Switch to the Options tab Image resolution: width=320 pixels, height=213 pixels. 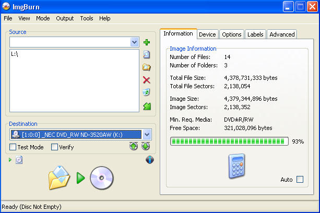click(232, 34)
